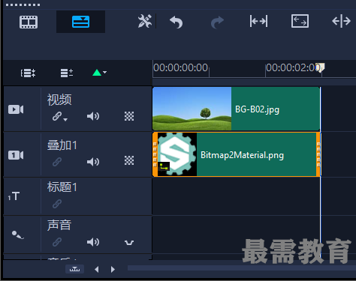Click the playhead marker on the ruler

320,67
